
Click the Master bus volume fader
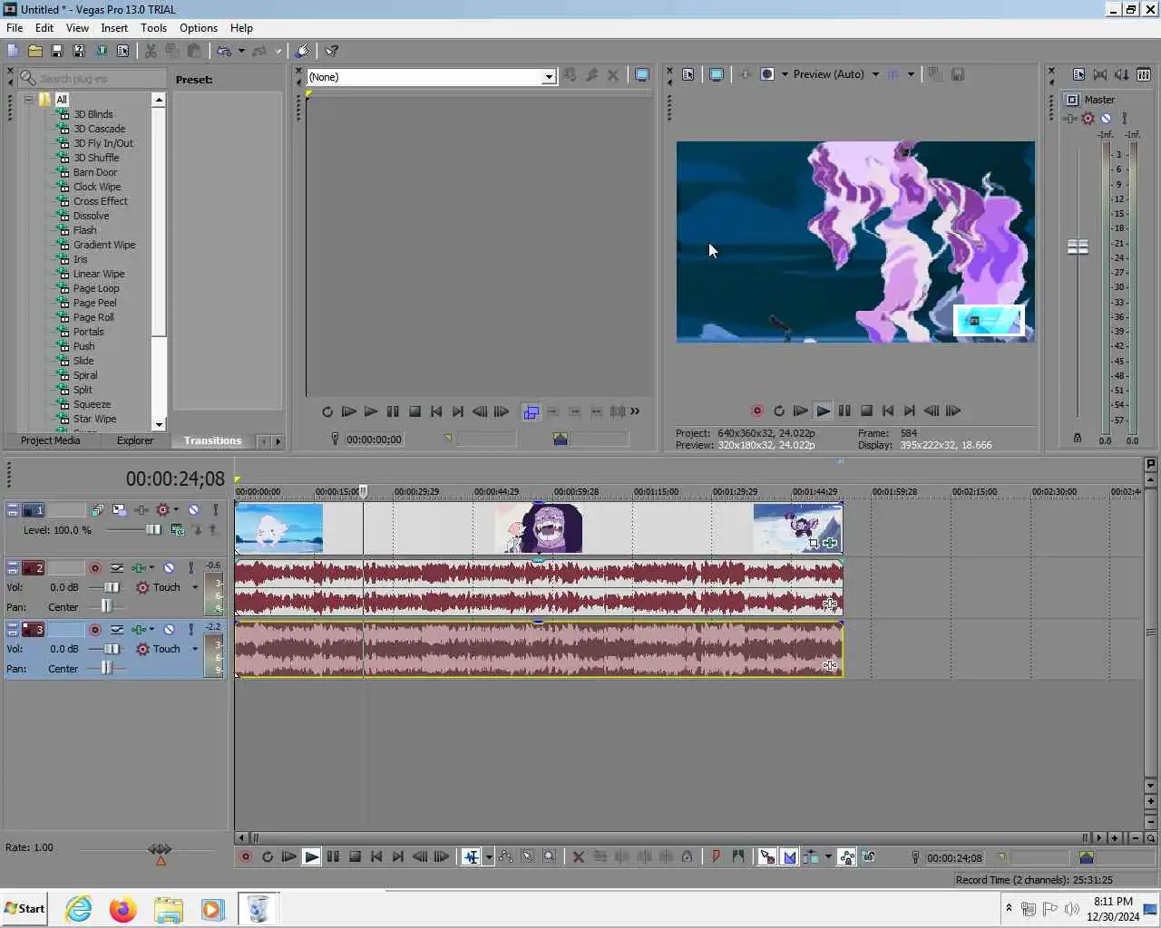click(x=1078, y=246)
